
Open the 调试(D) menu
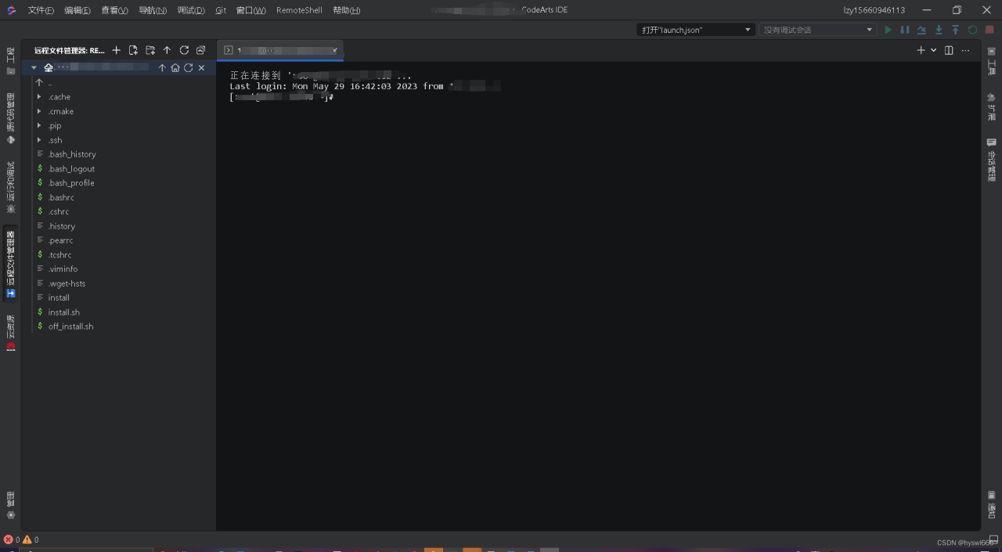pyautogui.click(x=191, y=10)
